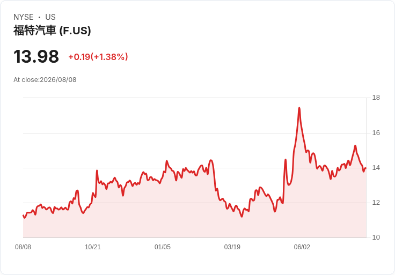Click the At close 2026/08/08 timestamp

45,80
